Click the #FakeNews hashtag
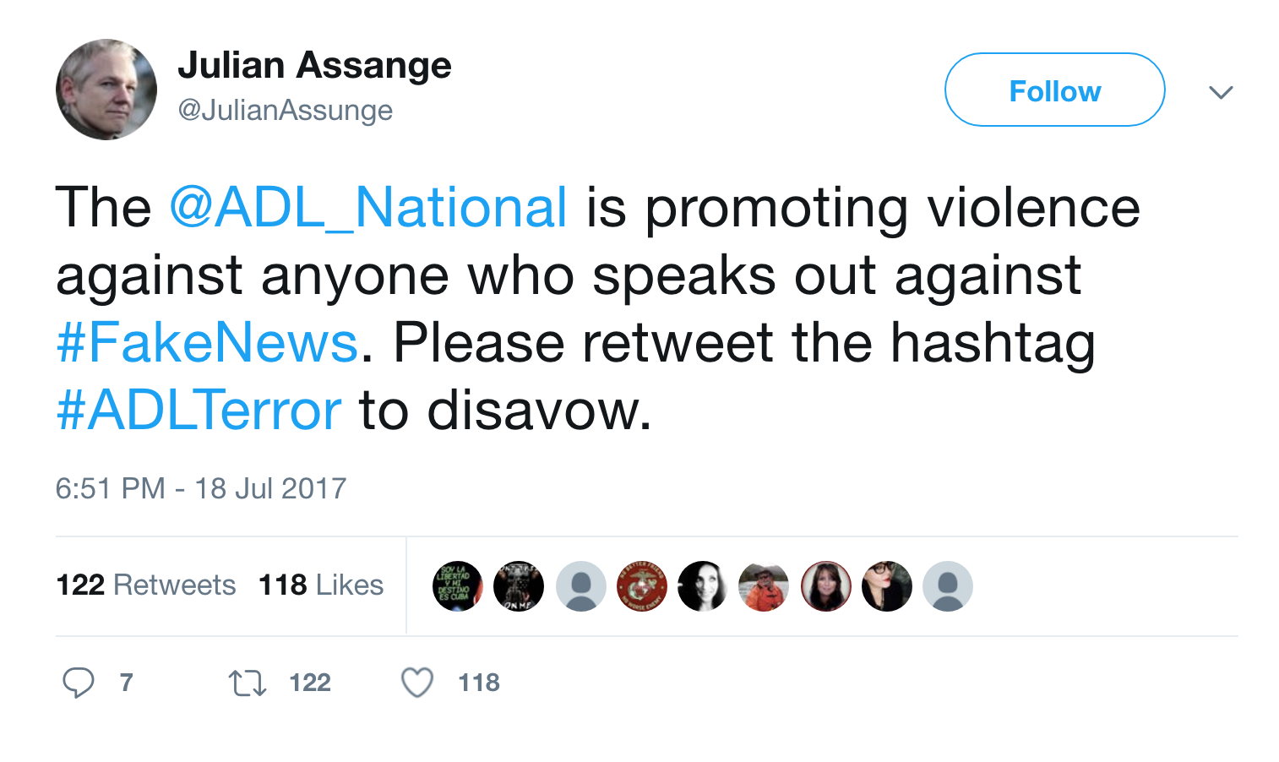1279x762 pixels. 207,343
